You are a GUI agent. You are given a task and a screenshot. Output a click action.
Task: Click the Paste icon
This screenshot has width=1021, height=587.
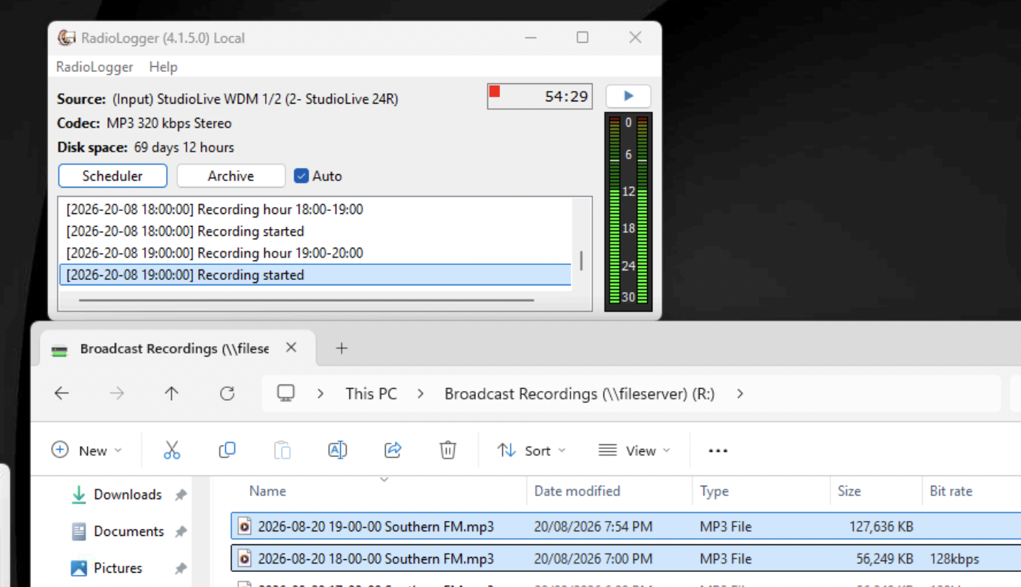coord(282,450)
